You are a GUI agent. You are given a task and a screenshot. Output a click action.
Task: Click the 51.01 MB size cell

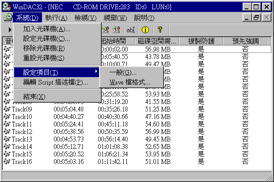[x=158, y=162]
